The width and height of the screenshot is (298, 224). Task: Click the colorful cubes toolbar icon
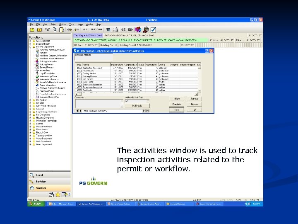tap(138, 30)
